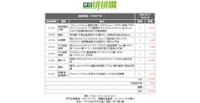200x103 pixels.
Task: Click the 高興電競主機 category cell
Action: pos(63,28)
